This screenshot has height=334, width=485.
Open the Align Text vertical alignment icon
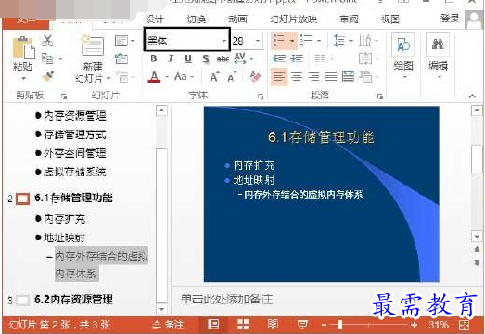(x=368, y=58)
